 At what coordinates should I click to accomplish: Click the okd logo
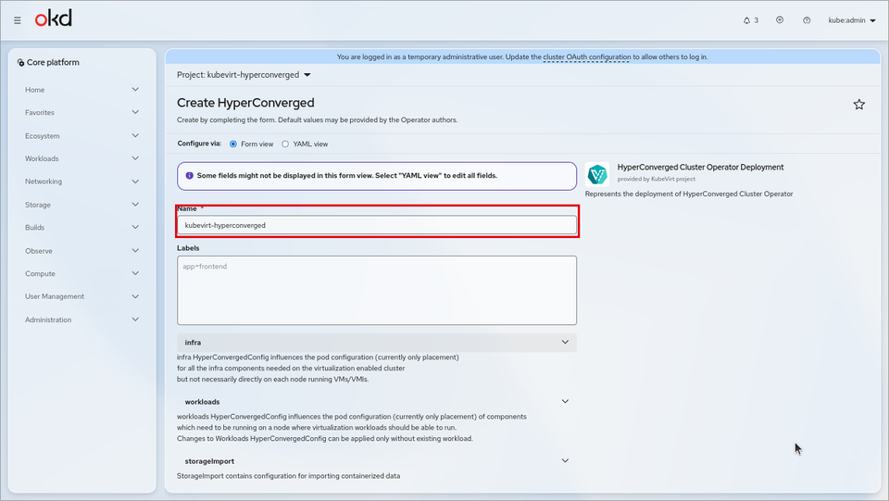[54, 19]
